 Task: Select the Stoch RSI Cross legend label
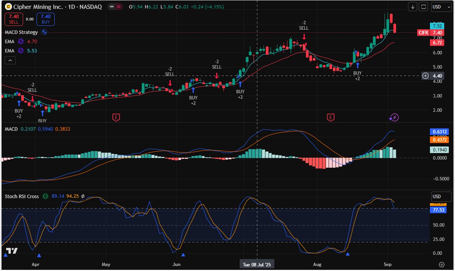pos(22,196)
